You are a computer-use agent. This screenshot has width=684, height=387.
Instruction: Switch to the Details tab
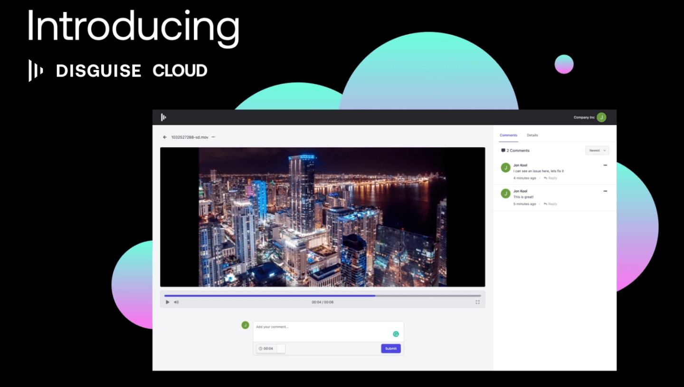coord(532,135)
